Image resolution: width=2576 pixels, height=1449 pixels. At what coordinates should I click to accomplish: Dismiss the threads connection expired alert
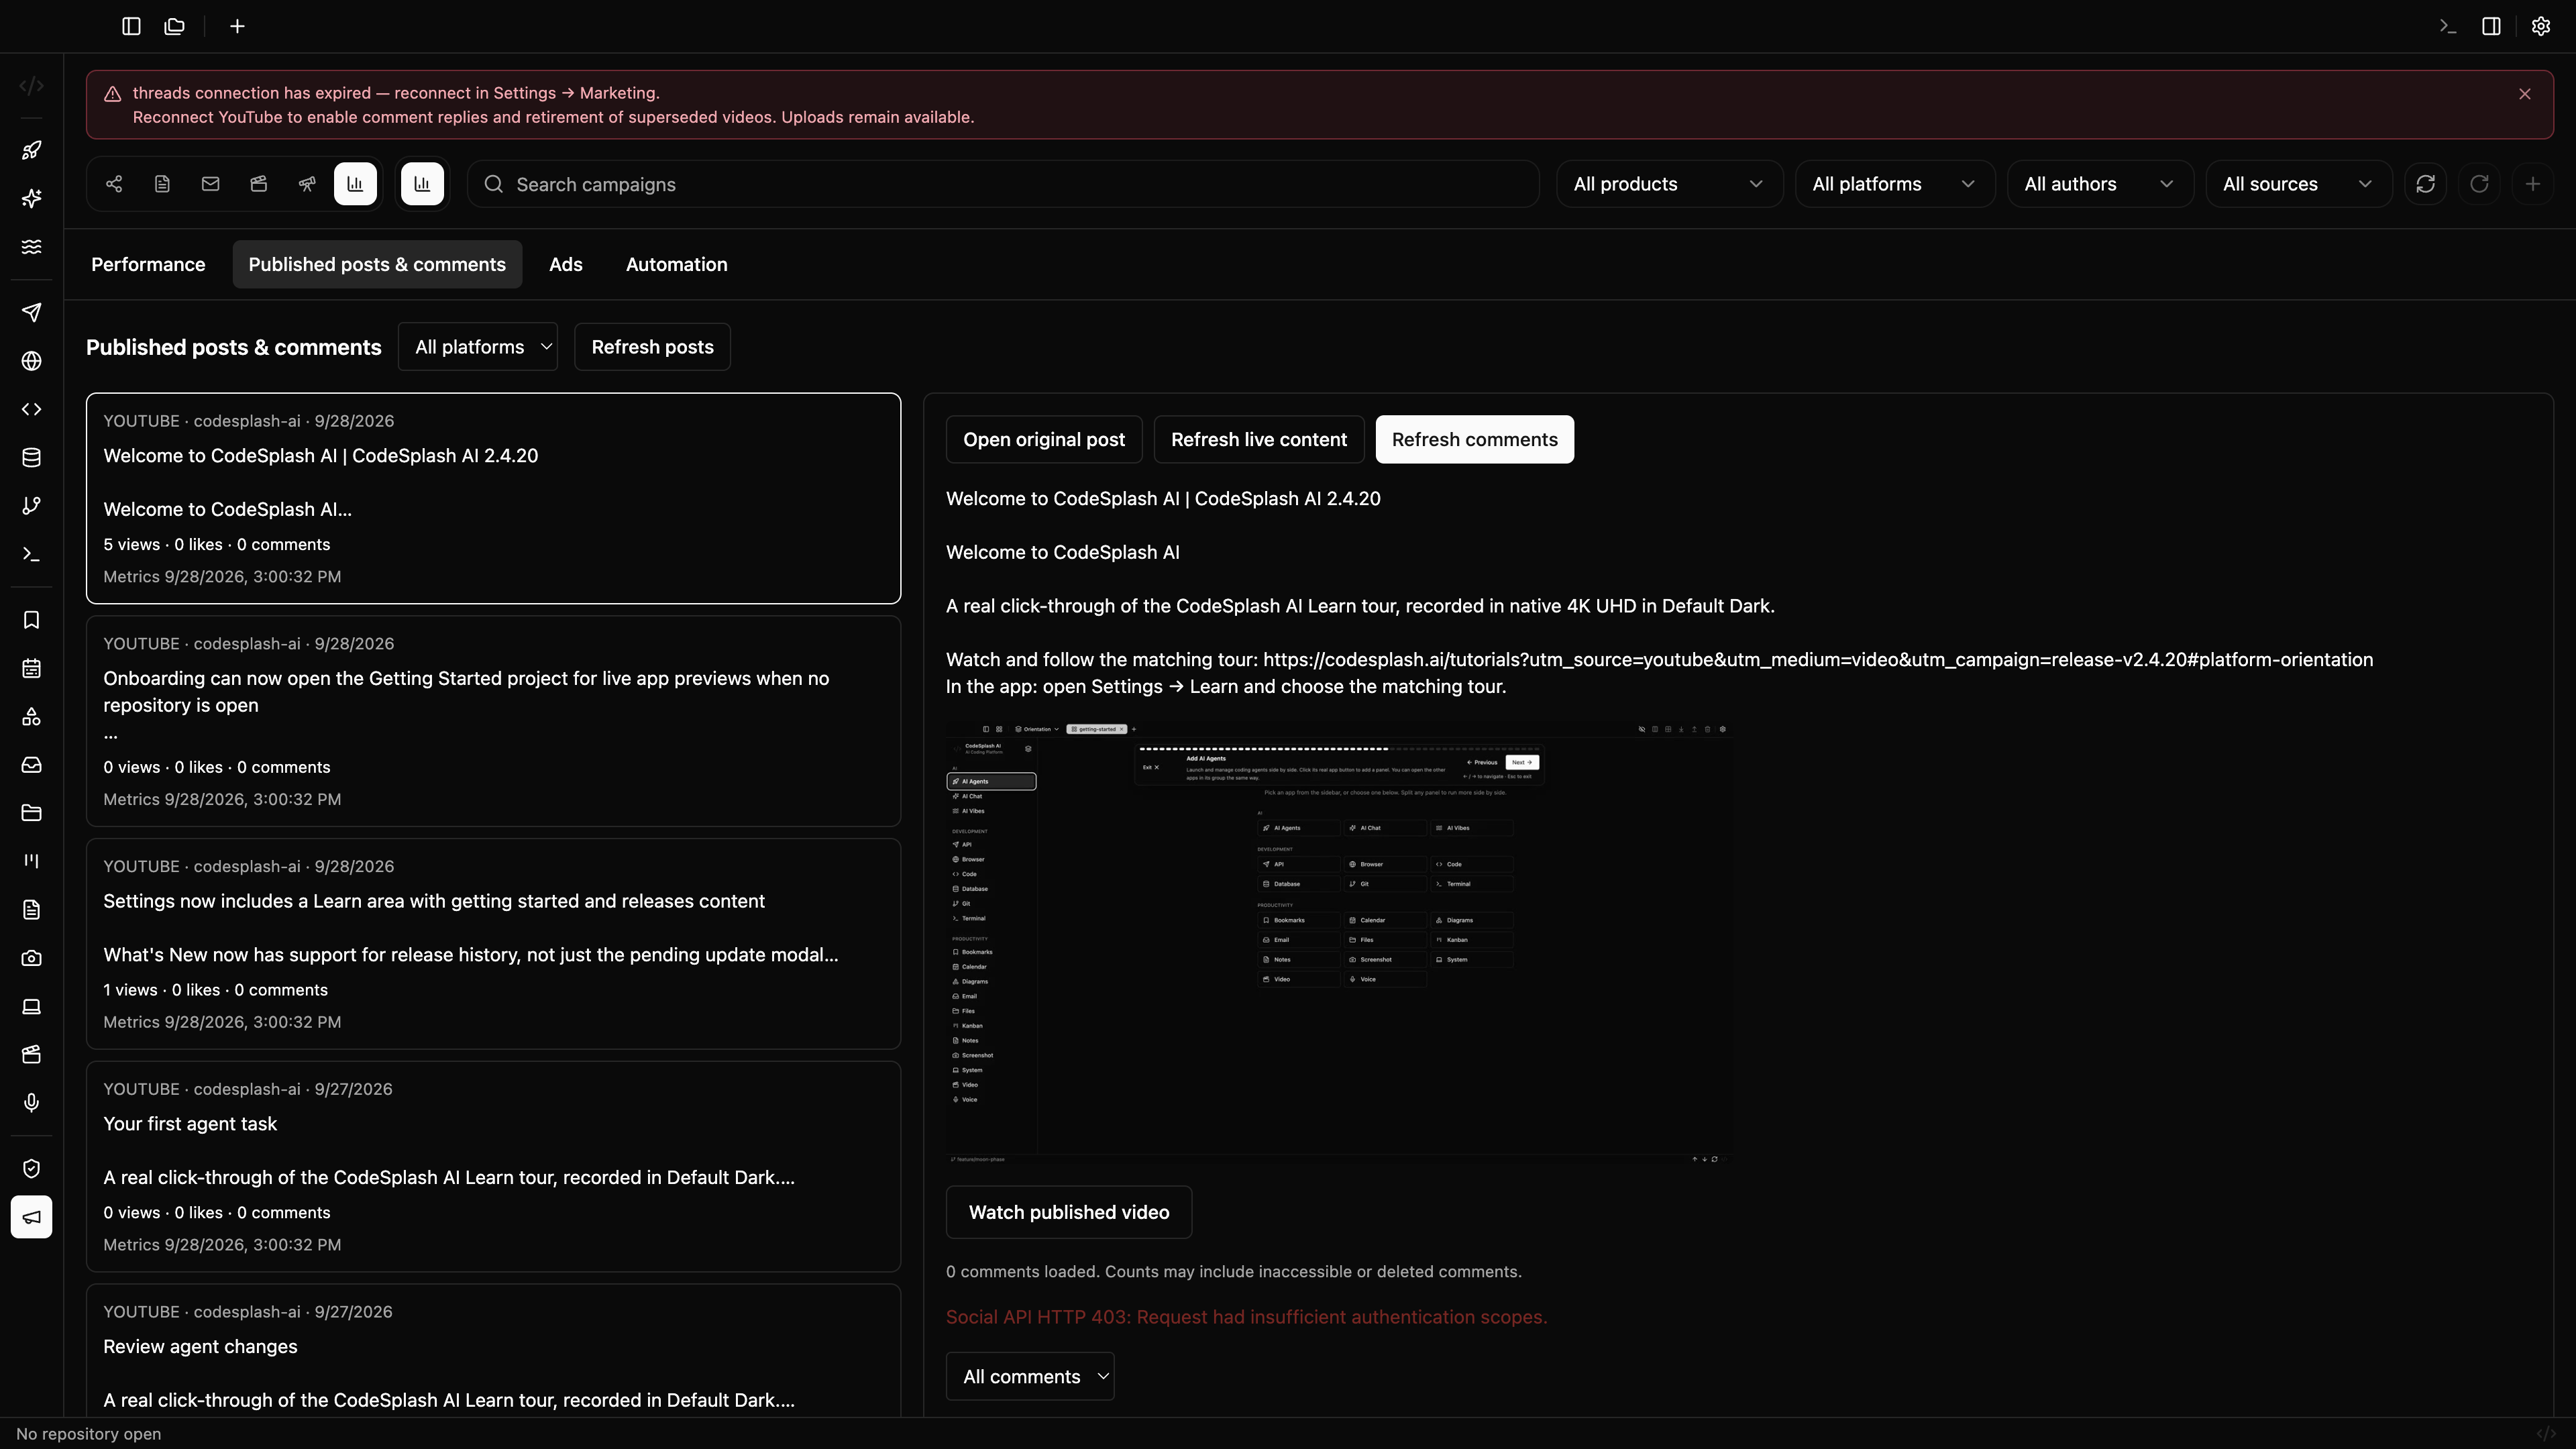2524,94
